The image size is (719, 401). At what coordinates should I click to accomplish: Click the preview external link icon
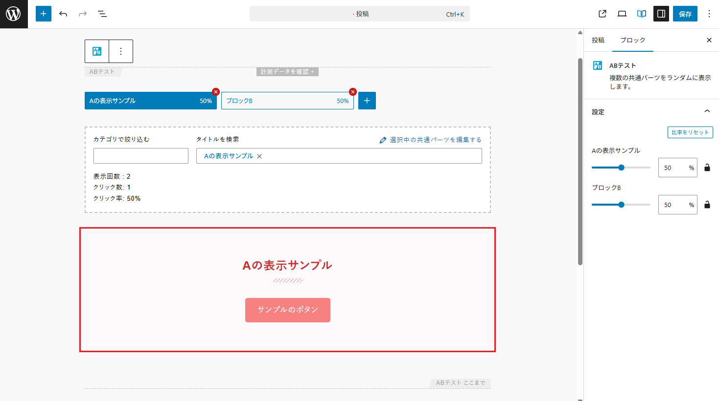pos(602,14)
